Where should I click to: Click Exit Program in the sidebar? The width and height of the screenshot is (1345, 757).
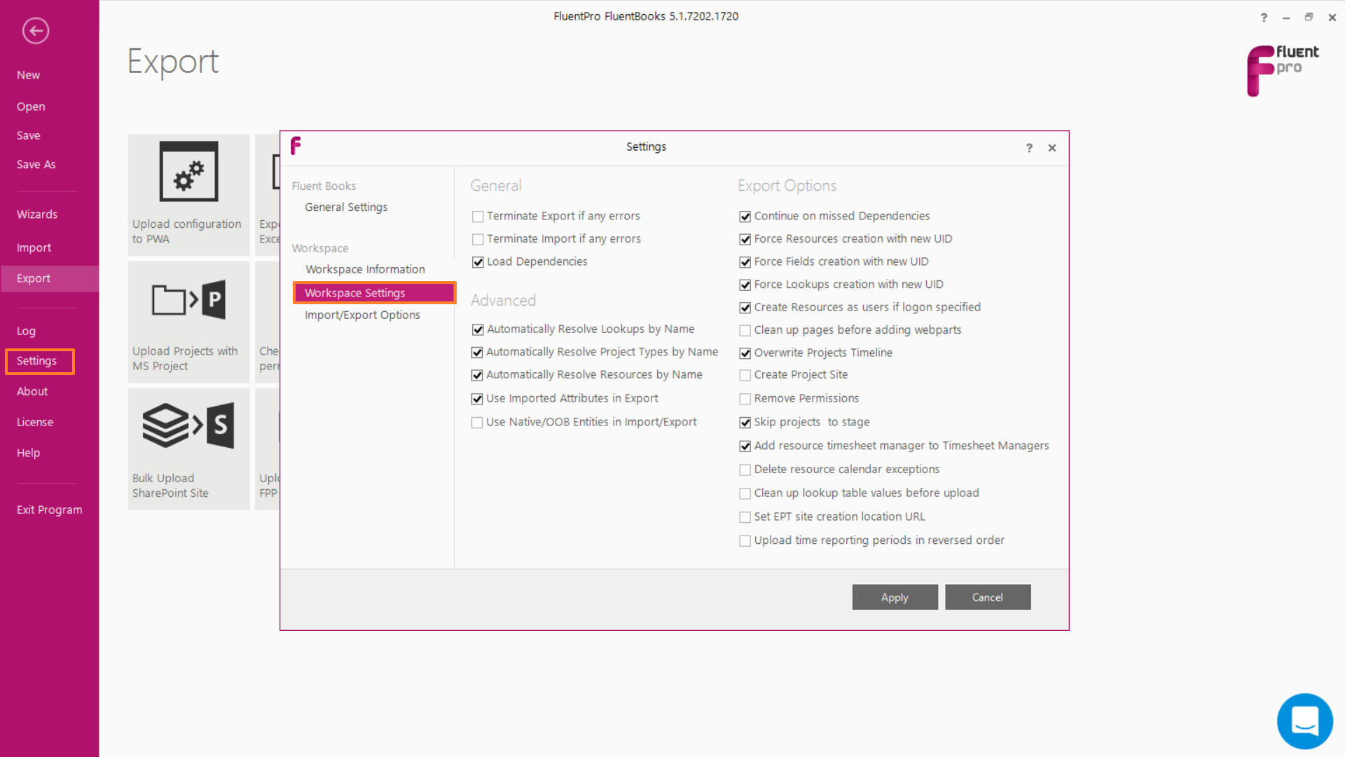coord(49,510)
